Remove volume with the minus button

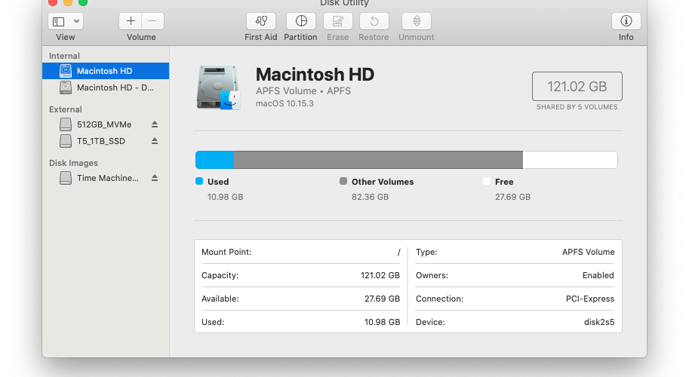click(152, 21)
